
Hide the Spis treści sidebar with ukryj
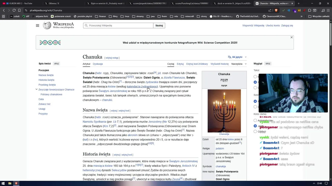[x=56, y=64]
